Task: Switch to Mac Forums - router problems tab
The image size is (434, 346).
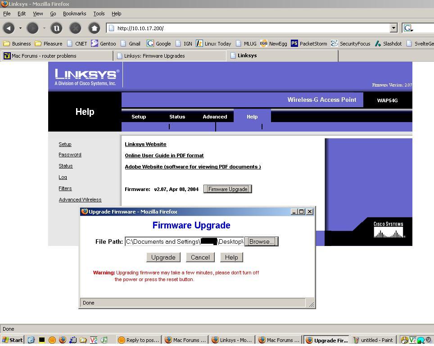Action: tap(56, 56)
